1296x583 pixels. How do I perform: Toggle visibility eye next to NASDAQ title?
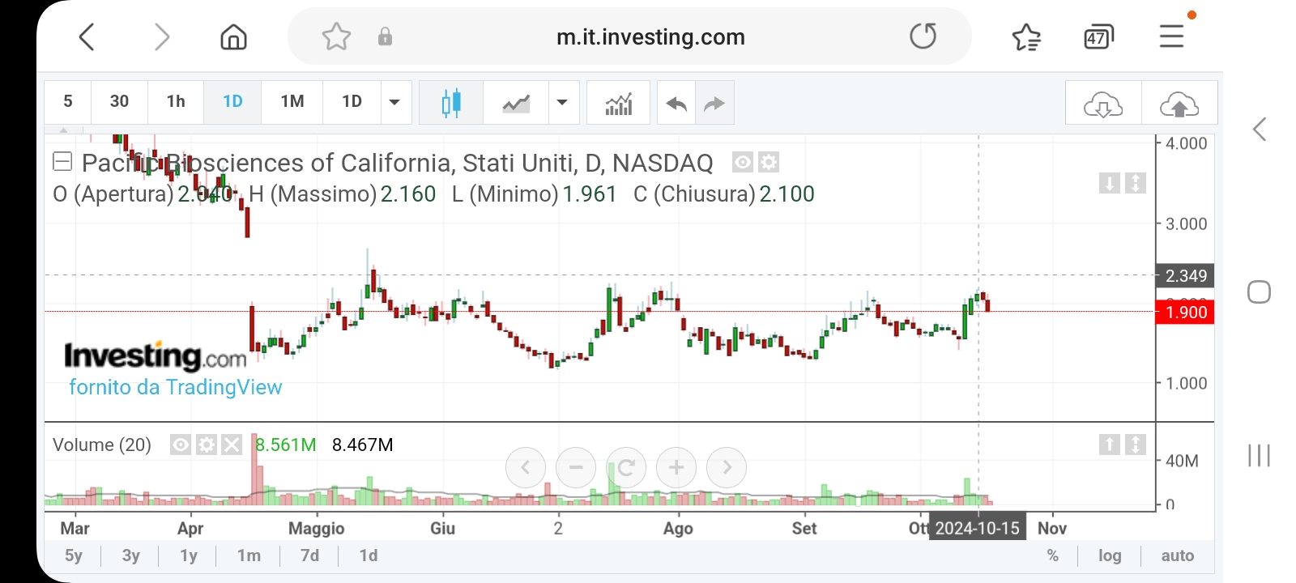point(742,162)
